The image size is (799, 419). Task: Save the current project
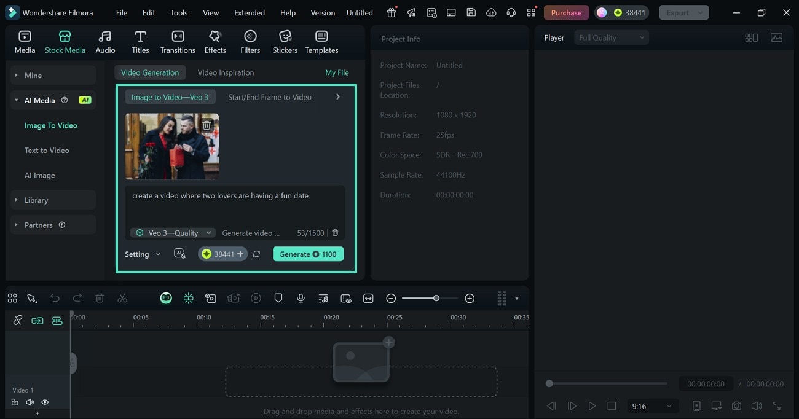(x=471, y=12)
